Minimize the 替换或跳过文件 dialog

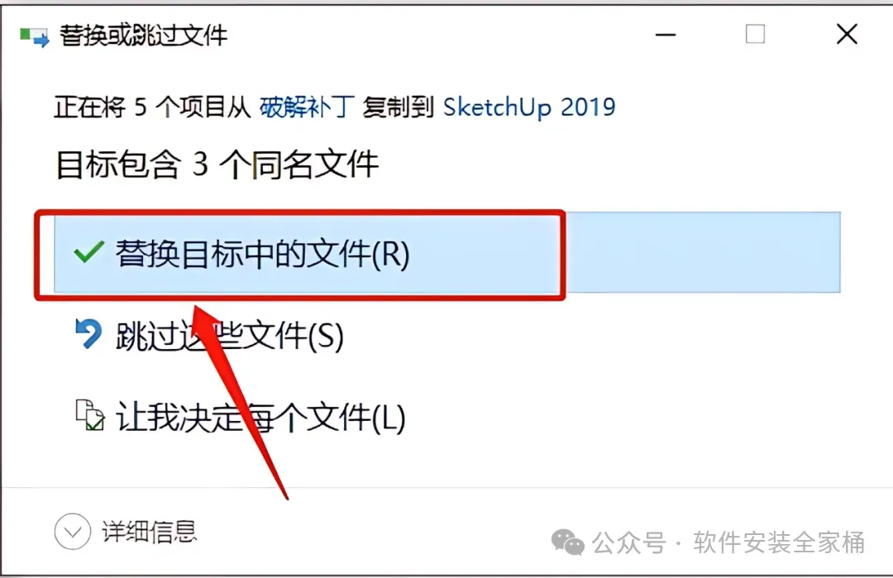[665, 36]
